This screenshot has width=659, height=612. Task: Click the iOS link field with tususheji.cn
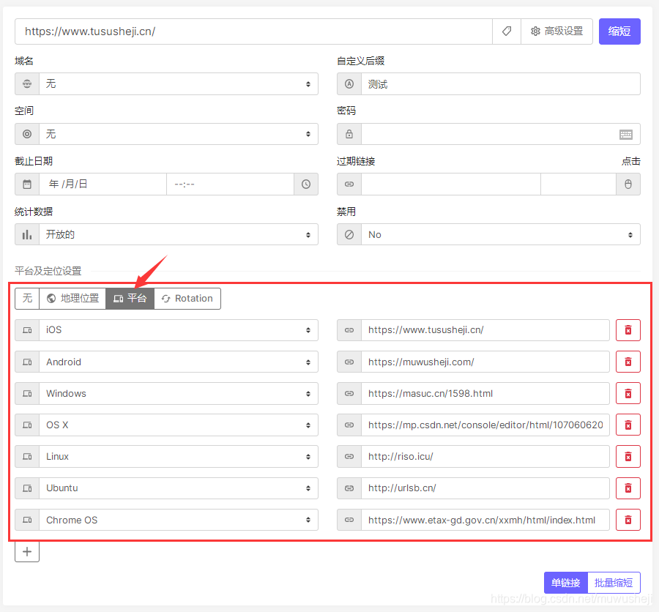(x=485, y=330)
